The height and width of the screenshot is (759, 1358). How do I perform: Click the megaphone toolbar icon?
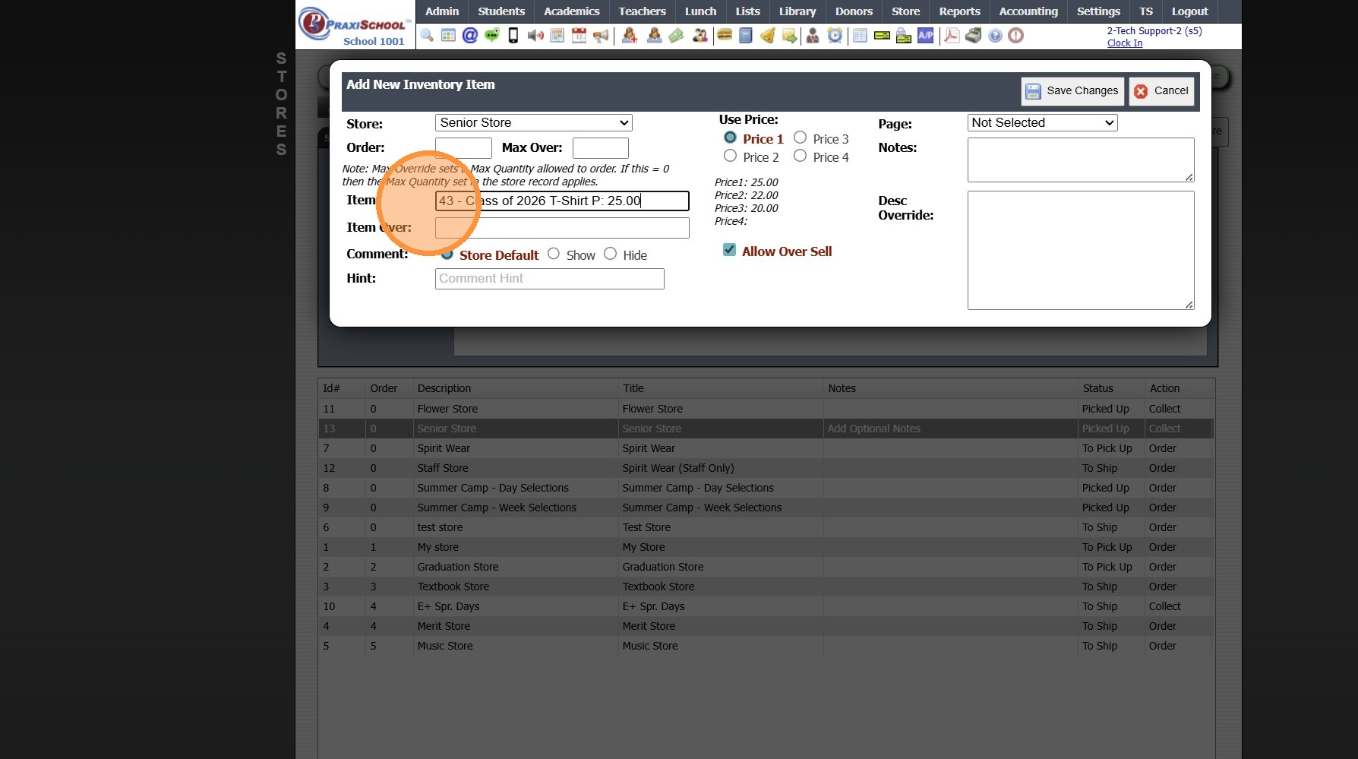(601, 36)
